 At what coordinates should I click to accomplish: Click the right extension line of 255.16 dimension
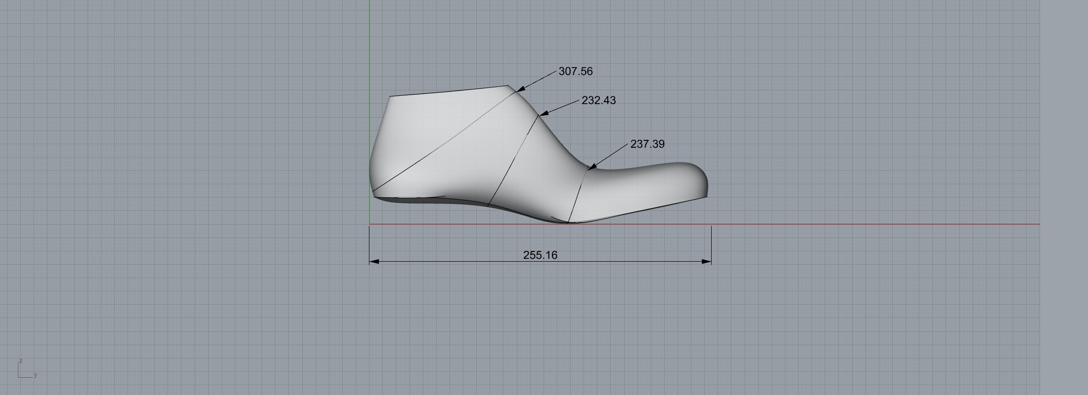pyautogui.click(x=711, y=242)
